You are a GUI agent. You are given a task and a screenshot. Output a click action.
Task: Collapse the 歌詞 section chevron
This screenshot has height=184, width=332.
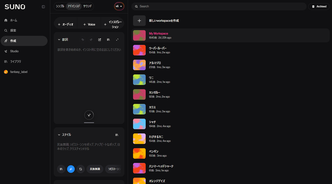(59, 39)
